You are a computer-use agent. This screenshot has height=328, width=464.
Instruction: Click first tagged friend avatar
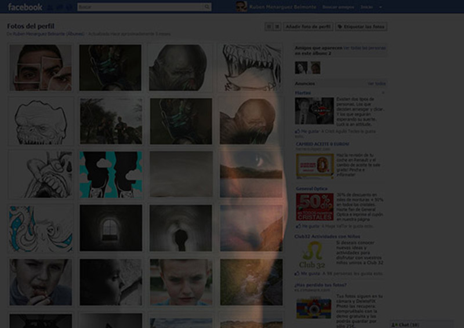point(300,68)
